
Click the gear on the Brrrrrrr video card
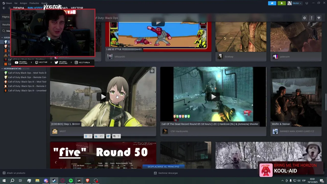(152, 71)
